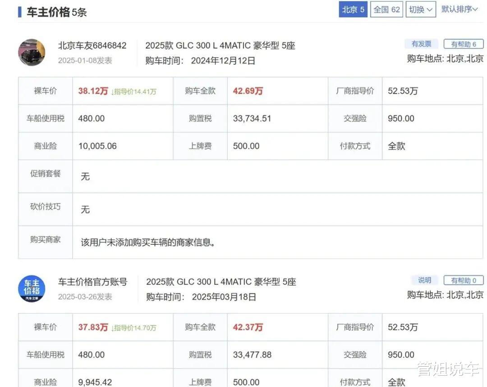Select purchase tax 33,477.88
This screenshot has width=487, height=387.
[252, 355]
